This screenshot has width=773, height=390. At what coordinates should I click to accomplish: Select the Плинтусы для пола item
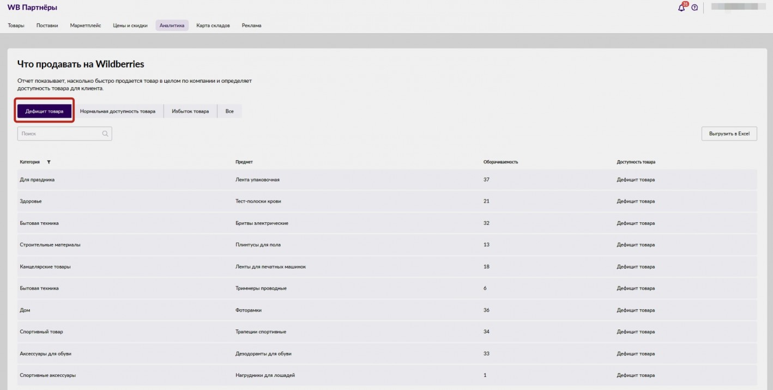(258, 245)
